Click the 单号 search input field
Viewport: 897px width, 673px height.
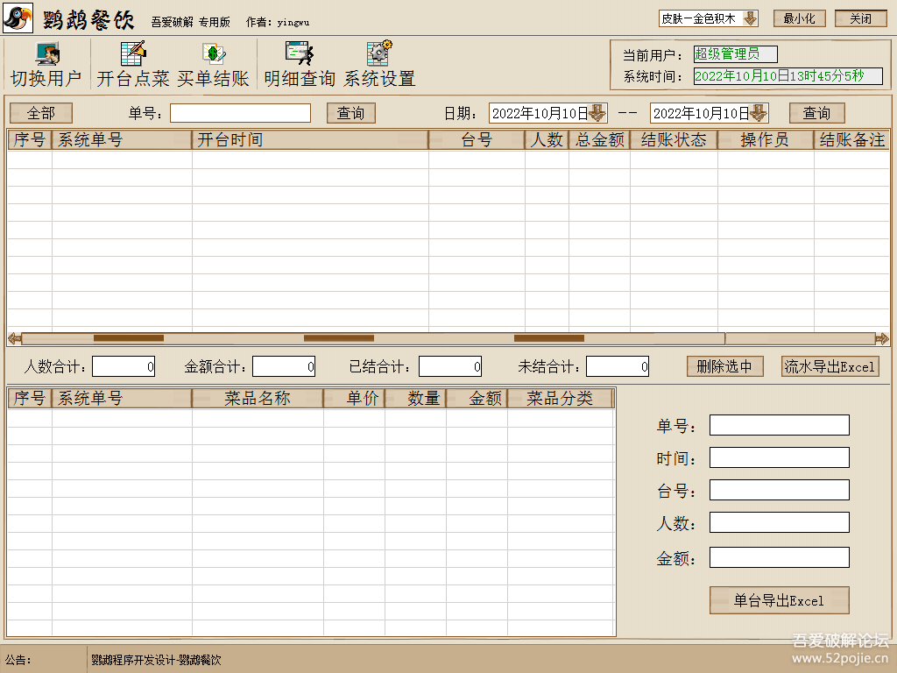tap(240, 113)
